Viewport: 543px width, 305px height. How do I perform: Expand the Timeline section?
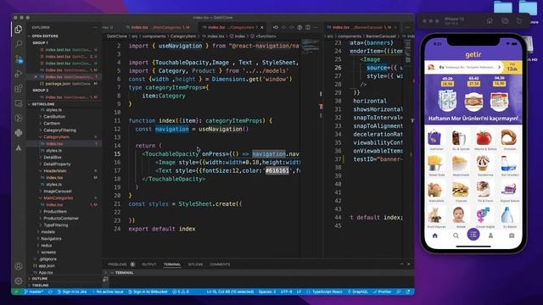tap(40, 286)
